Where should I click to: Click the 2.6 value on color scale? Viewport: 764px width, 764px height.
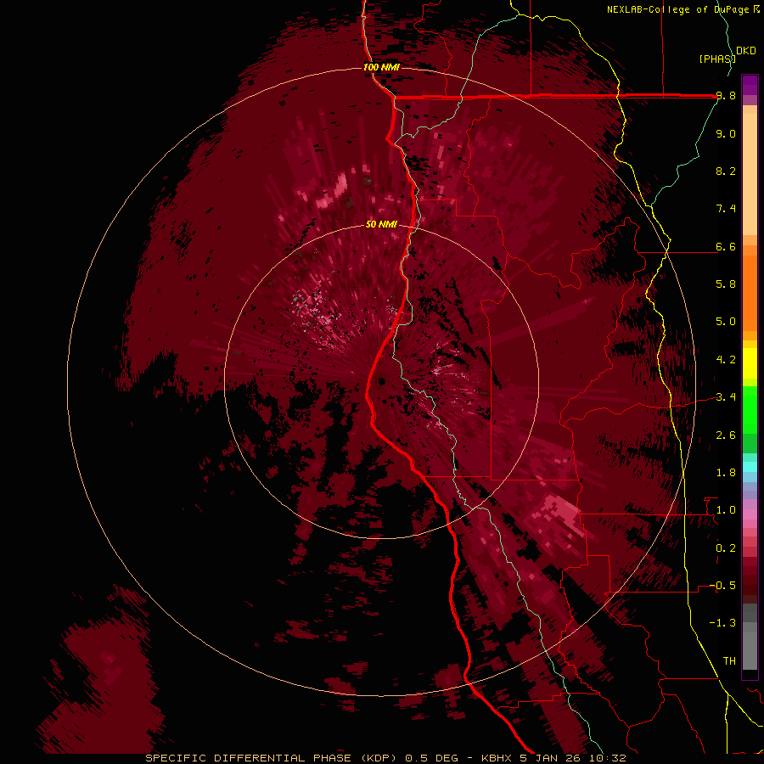tap(726, 435)
